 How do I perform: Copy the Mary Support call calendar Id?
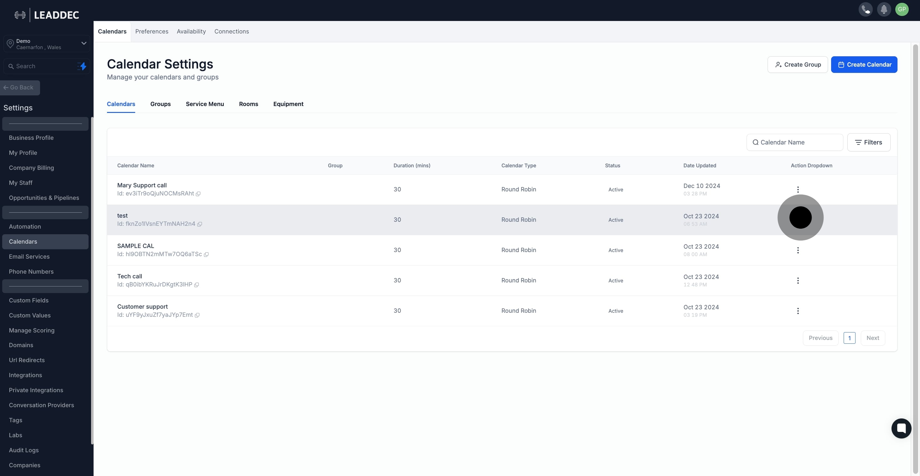coord(198,194)
